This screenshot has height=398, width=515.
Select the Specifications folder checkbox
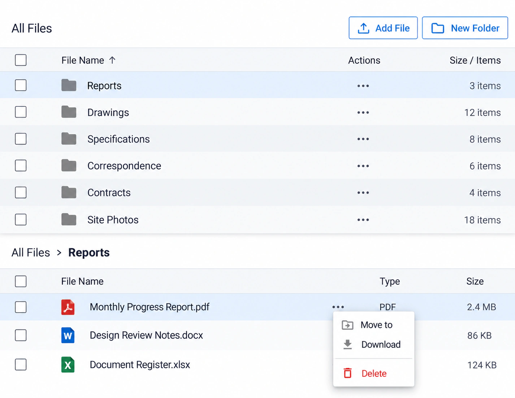pos(21,139)
